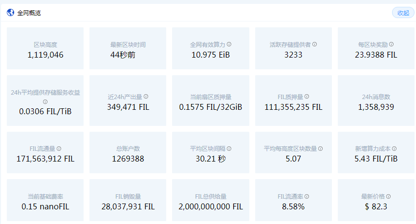Click info icon next to 活跃存储提供者
This screenshot has height=224, width=416.
(315, 44)
